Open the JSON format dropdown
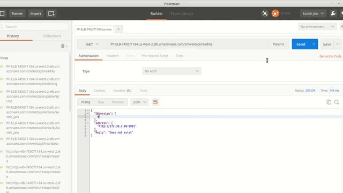The width and height of the screenshot is (343, 193). pos(139,102)
